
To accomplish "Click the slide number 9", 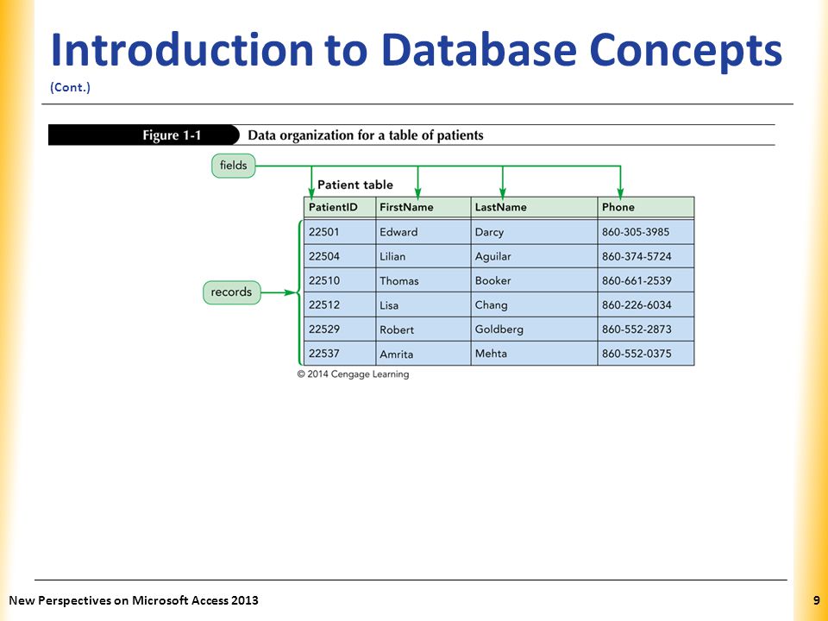I will pos(817,600).
